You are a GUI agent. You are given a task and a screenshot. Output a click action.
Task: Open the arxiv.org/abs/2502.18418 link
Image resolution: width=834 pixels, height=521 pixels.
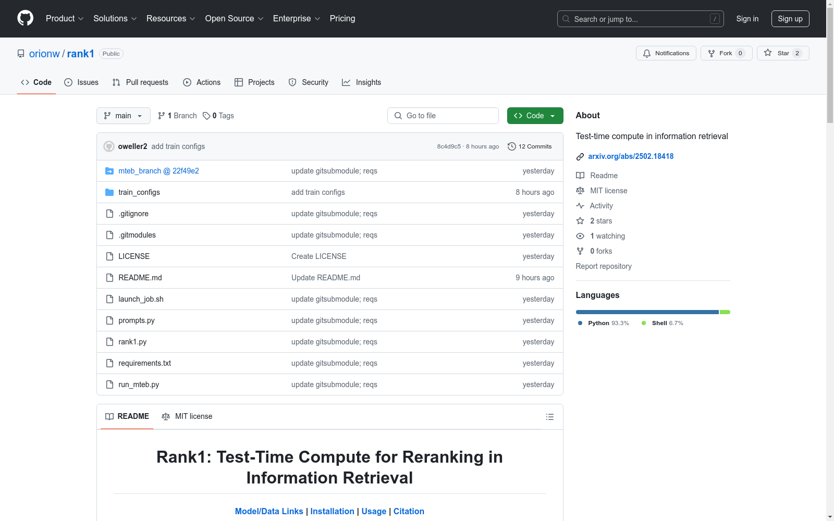point(631,156)
